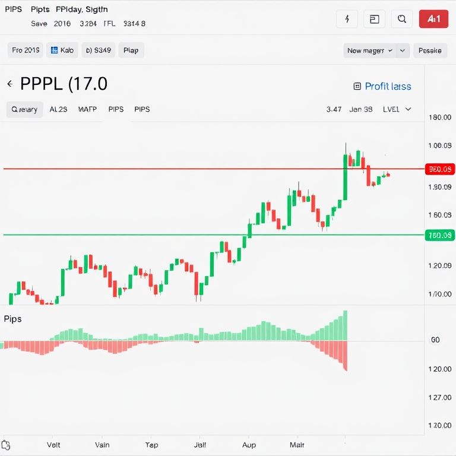This screenshot has width=456, height=456.
Task: Click the red price level label
Action: point(440,169)
